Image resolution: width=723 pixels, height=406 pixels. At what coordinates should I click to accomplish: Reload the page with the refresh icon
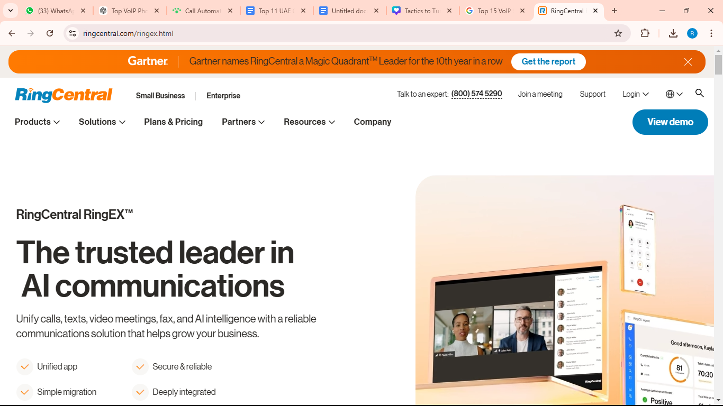(49, 33)
